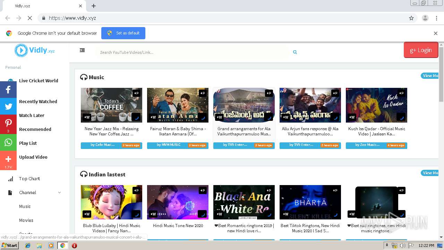Open Allu Arjun fans response video title
This screenshot has height=250, width=444.
pos(310,131)
